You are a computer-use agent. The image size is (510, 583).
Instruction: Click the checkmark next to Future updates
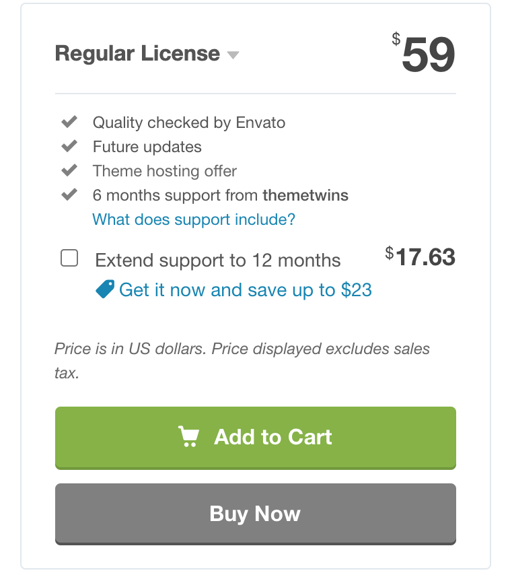(69, 146)
